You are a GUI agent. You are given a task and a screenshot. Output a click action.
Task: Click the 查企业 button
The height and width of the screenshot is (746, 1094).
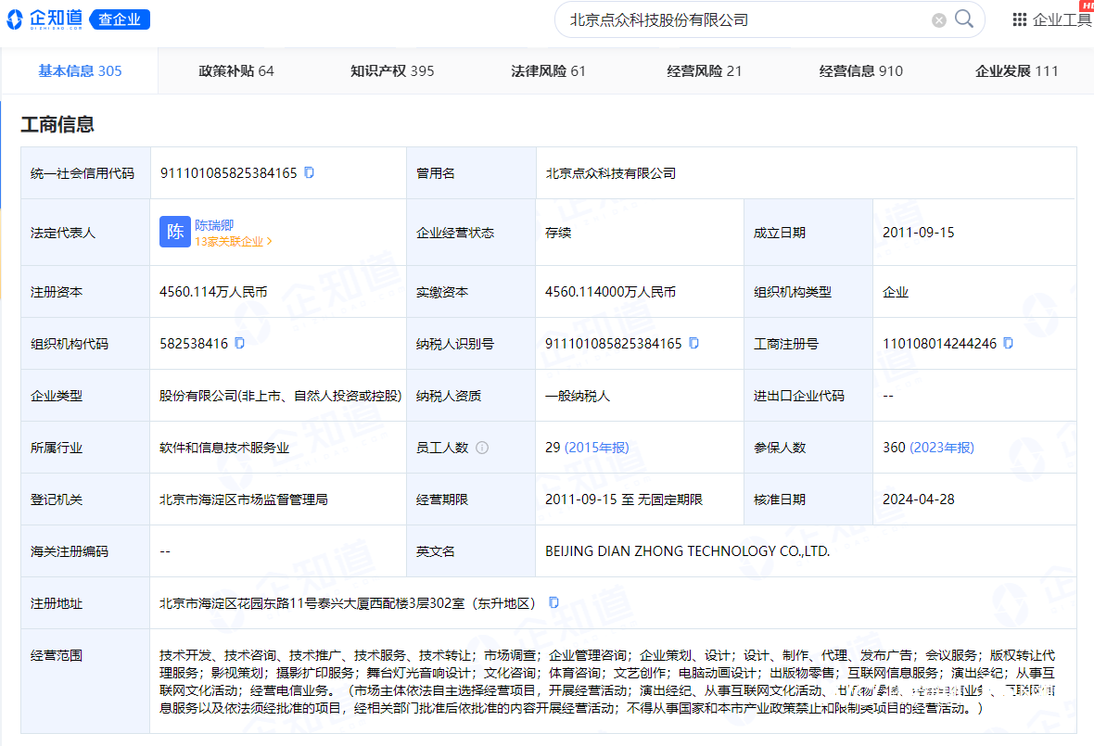(121, 19)
